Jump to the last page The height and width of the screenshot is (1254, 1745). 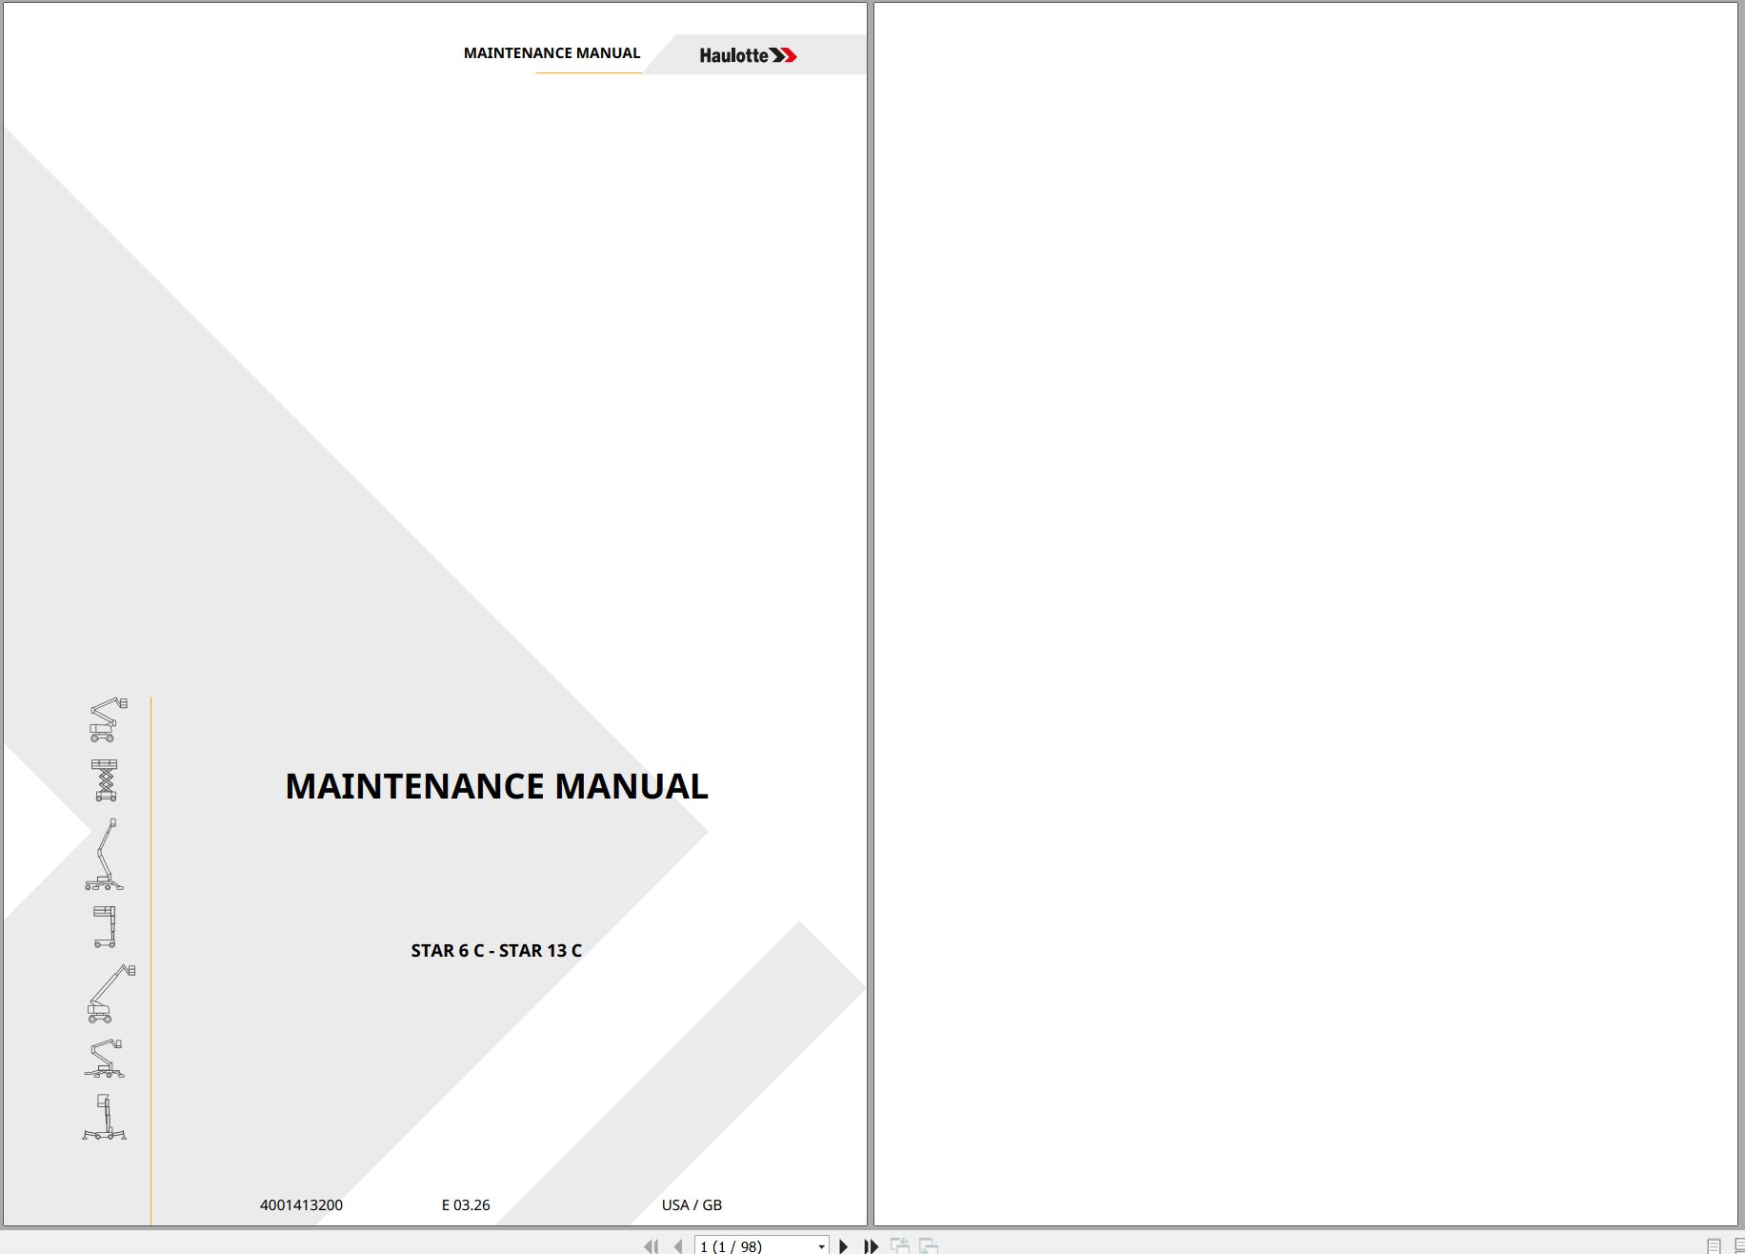[871, 1245]
